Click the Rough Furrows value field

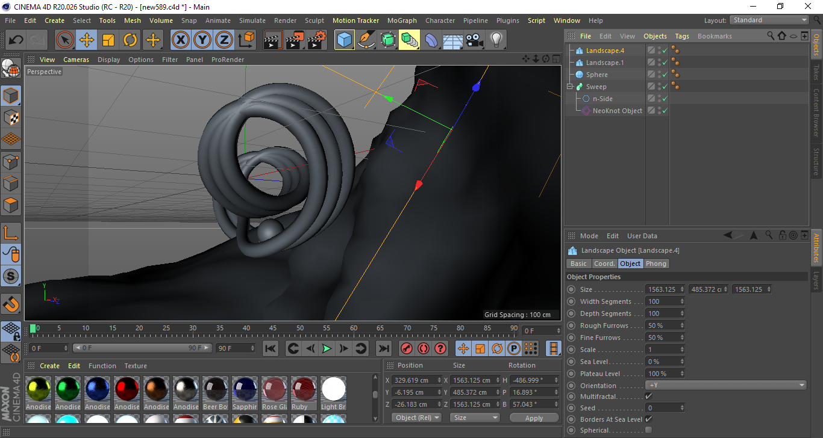(x=665, y=325)
